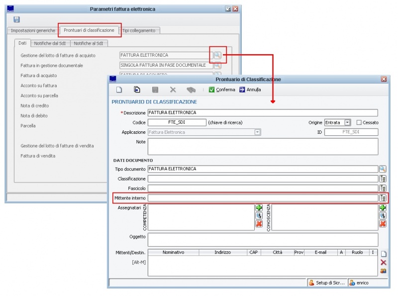Click the binoculars search icon in Prontuario toolbar
398x296 pixels.
tap(191, 90)
